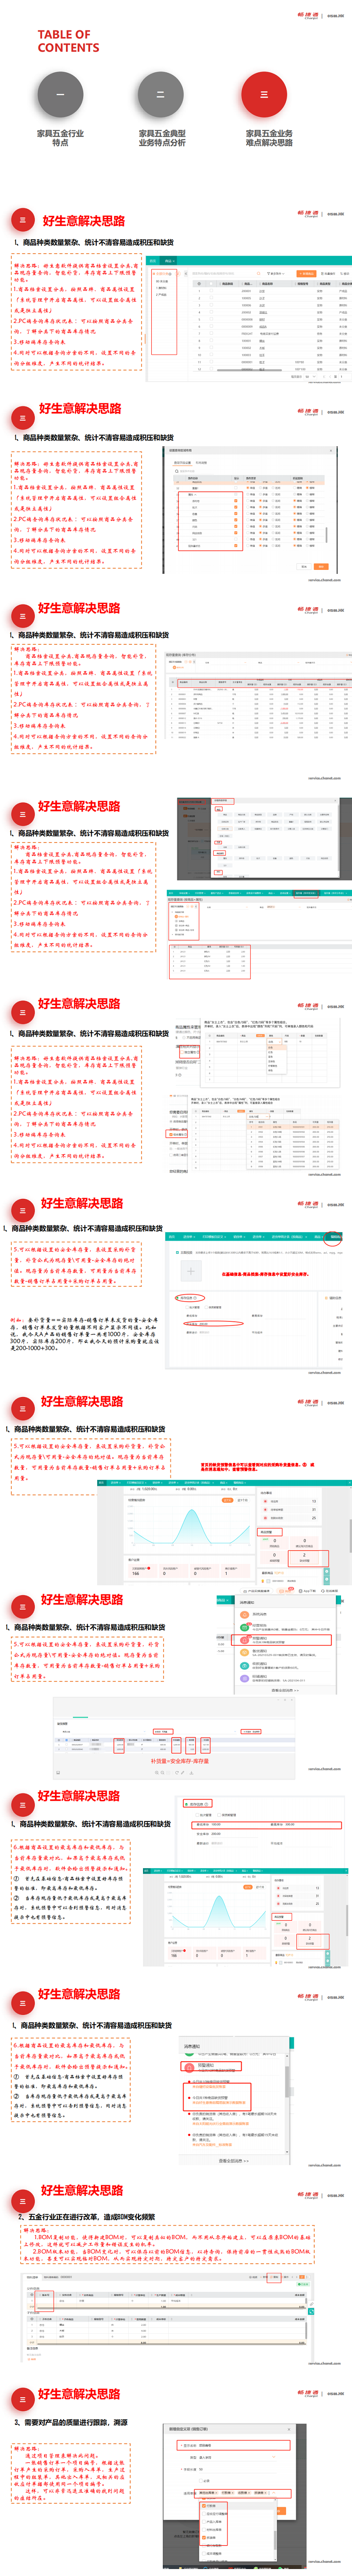Select the 家具五金业务难点解决思路 contents label

pyautogui.click(x=269, y=137)
